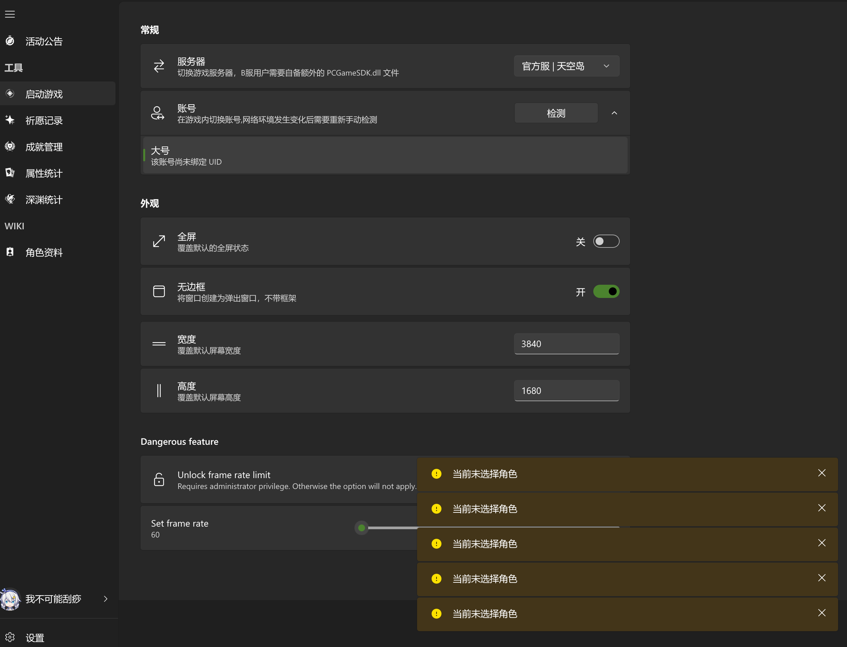Enable the 全屏 fullscreen toggle
The width and height of the screenshot is (847, 647).
(606, 241)
